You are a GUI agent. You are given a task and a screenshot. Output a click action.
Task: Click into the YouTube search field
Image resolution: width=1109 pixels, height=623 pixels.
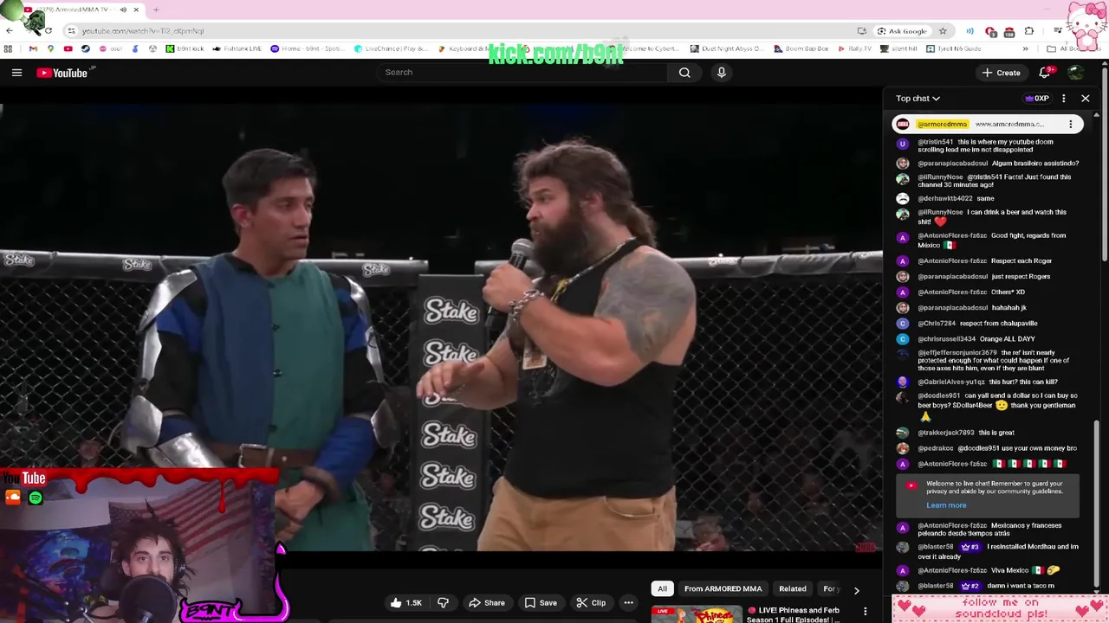tap(524, 73)
